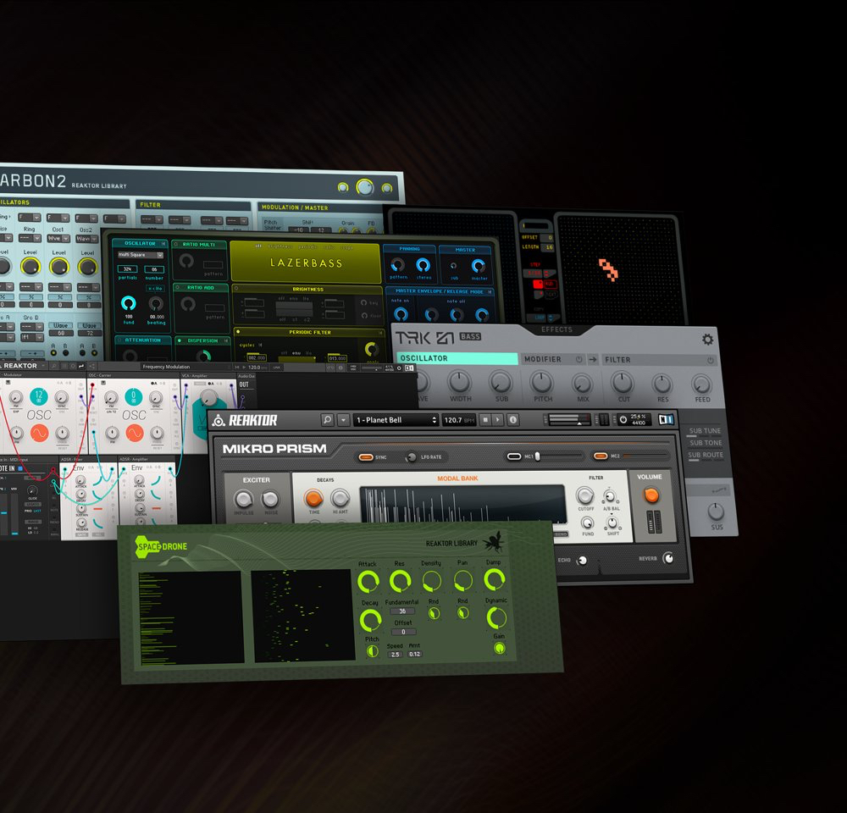This screenshot has height=813, width=847.
Task: Open the Osc2 waveform dropdown in Carbon2
Action: click(x=87, y=238)
